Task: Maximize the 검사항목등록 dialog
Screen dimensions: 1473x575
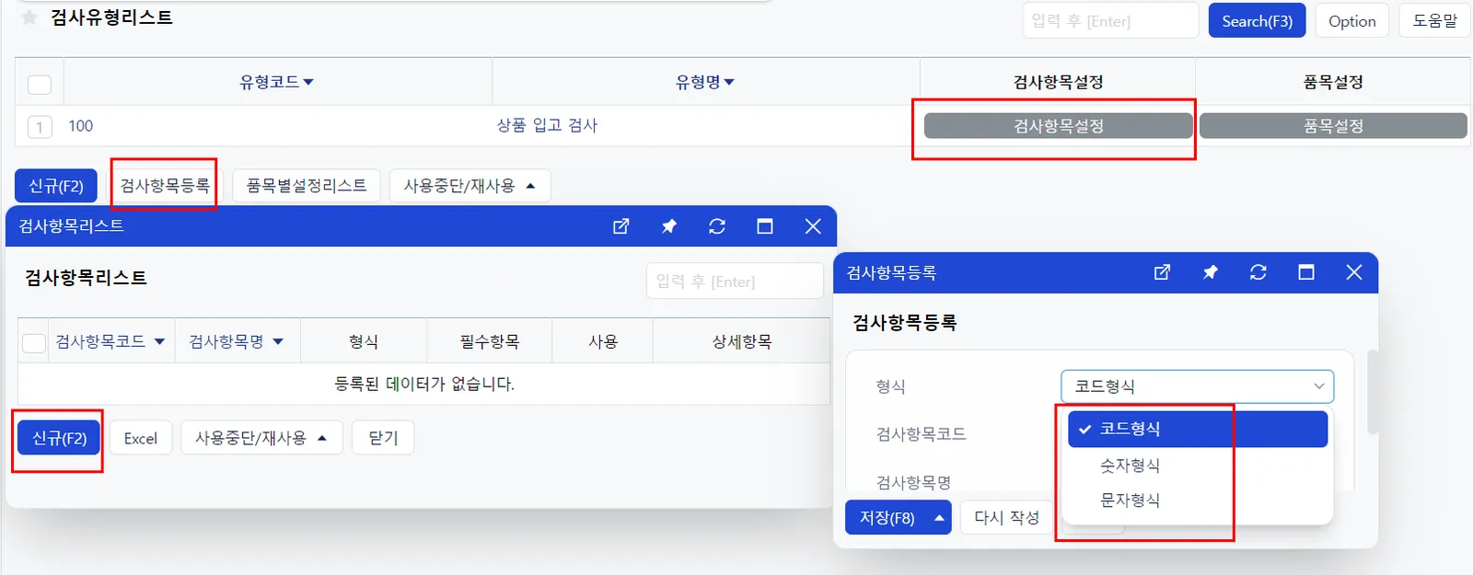Action: tap(1306, 272)
